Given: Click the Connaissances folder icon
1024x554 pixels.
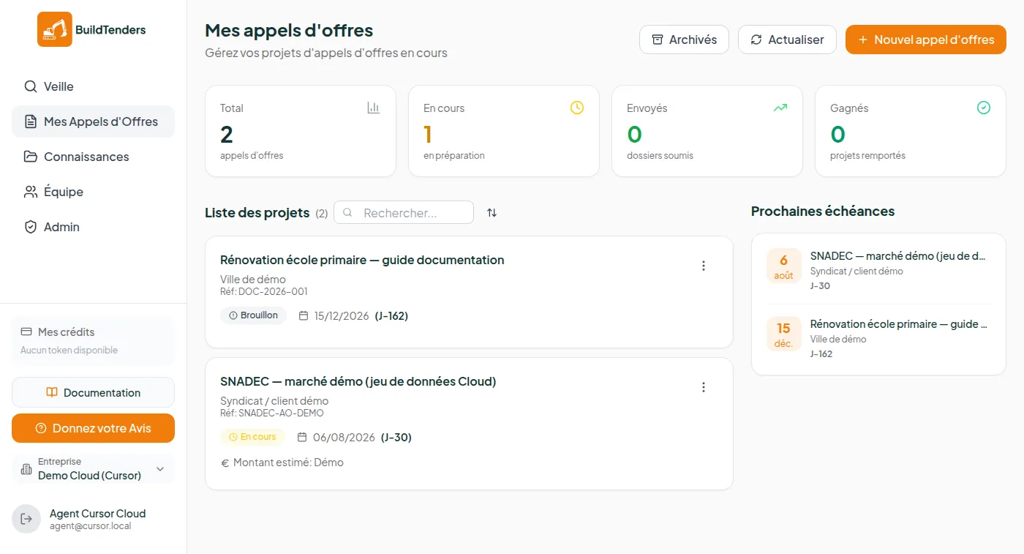Looking at the screenshot, I should click(x=31, y=157).
